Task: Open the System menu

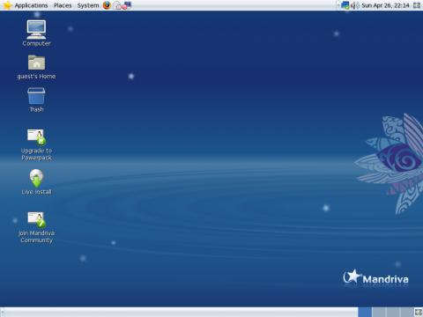Action: pos(88,5)
